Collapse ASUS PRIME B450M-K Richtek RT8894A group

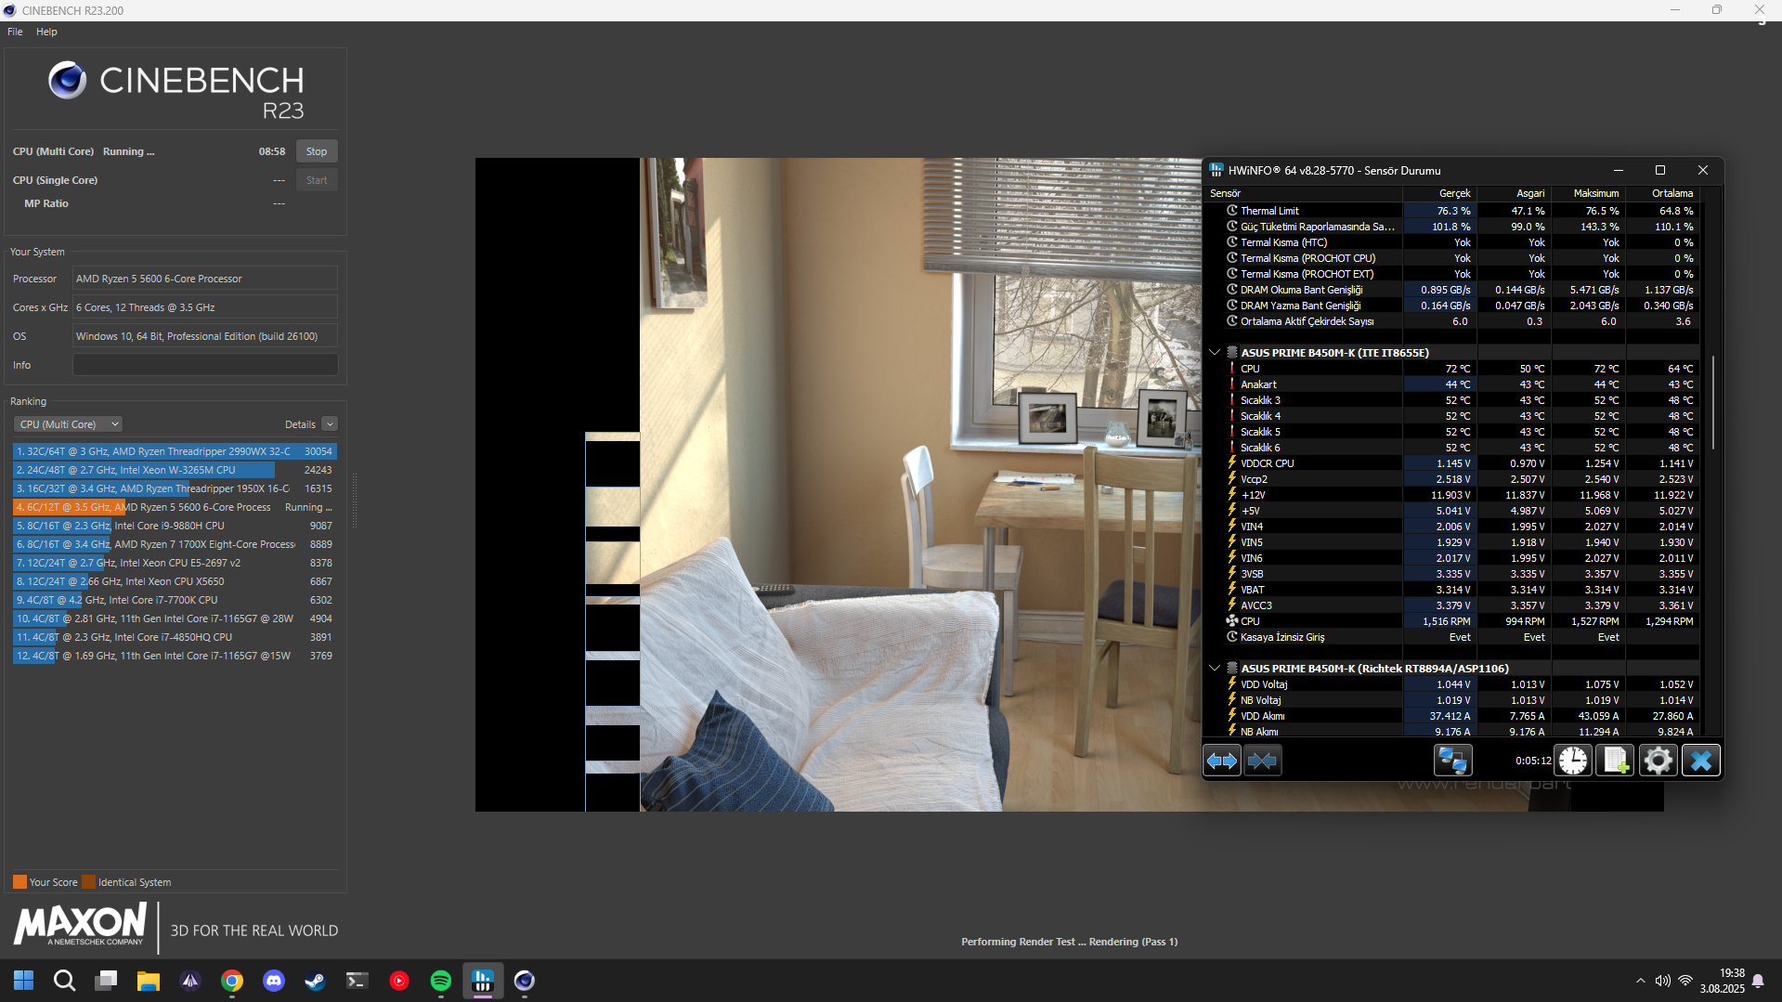pos(1215,669)
